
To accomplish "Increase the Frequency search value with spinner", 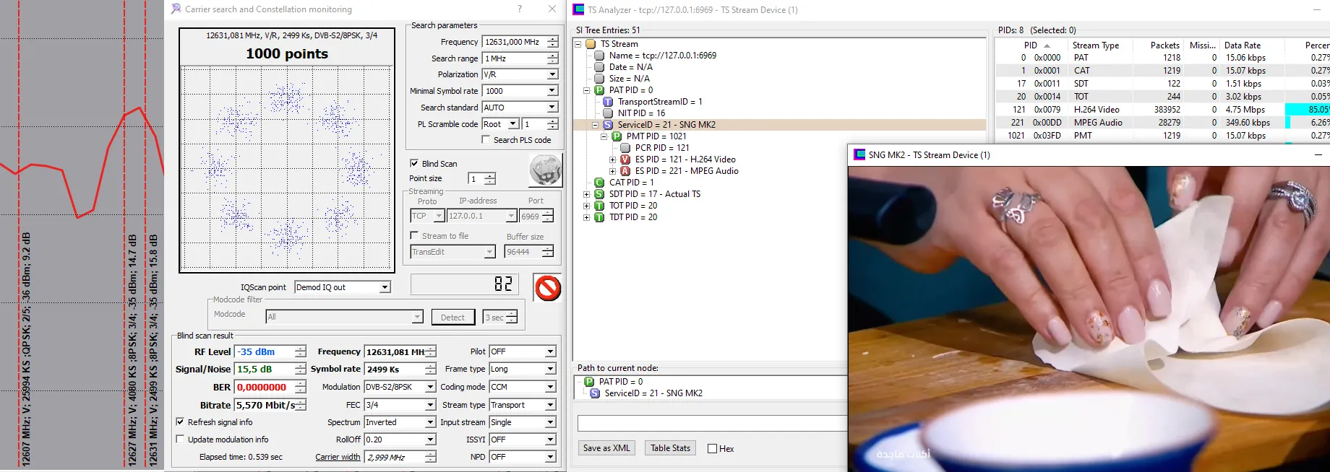I will 553,39.
